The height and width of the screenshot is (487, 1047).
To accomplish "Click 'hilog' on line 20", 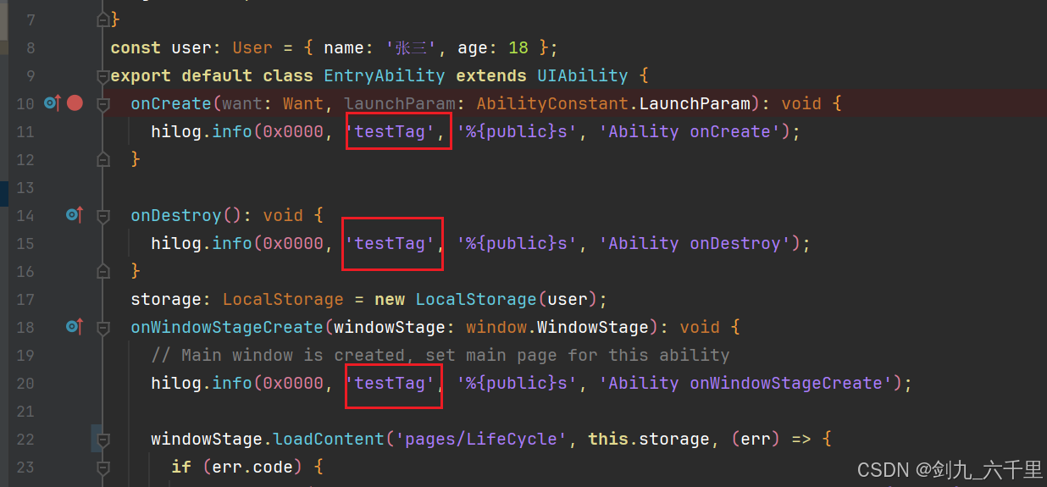I will click(176, 383).
